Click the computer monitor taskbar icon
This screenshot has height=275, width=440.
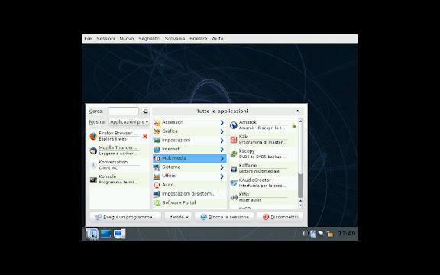click(x=119, y=234)
